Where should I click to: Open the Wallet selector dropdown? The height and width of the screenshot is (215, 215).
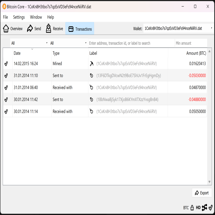(x=178, y=28)
